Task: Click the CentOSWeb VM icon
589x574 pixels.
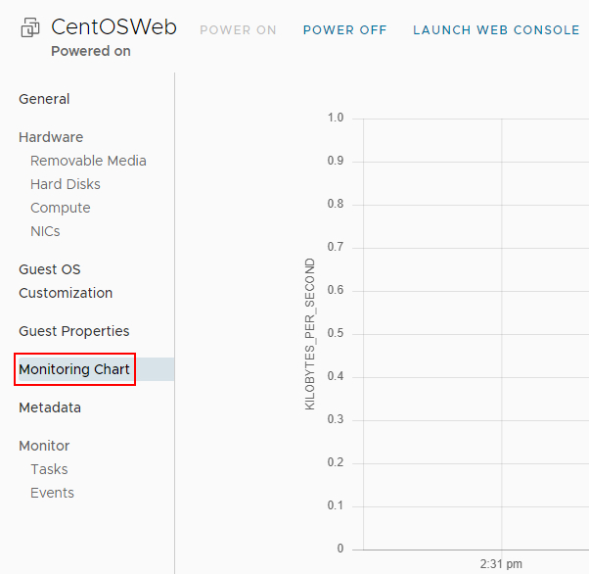Action: 29,28
